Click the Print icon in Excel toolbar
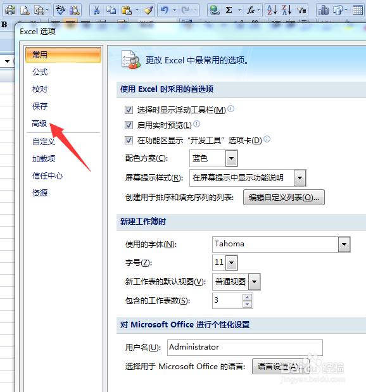This screenshot has width=366, height=392. 10,10
